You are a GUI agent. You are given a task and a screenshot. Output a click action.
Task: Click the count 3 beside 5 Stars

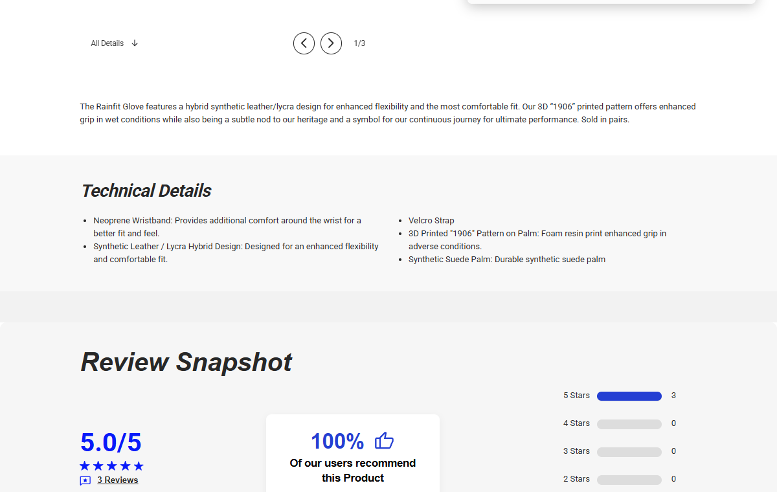point(673,396)
